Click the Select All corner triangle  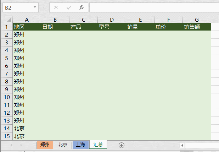click(9, 20)
